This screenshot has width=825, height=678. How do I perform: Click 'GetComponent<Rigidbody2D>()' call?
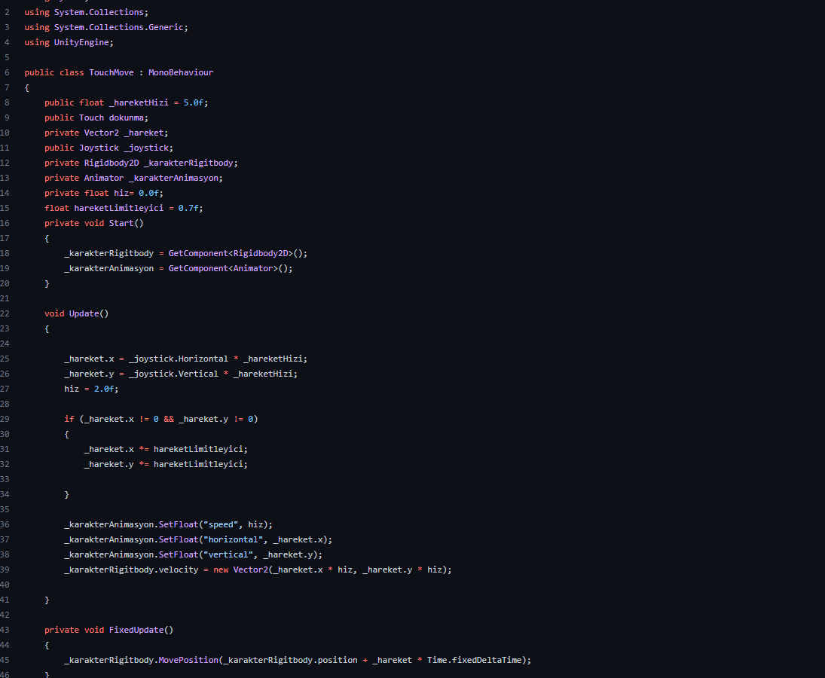click(236, 254)
